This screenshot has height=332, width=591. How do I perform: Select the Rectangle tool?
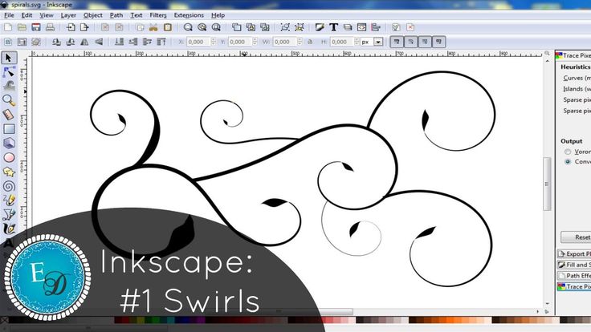(9, 129)
